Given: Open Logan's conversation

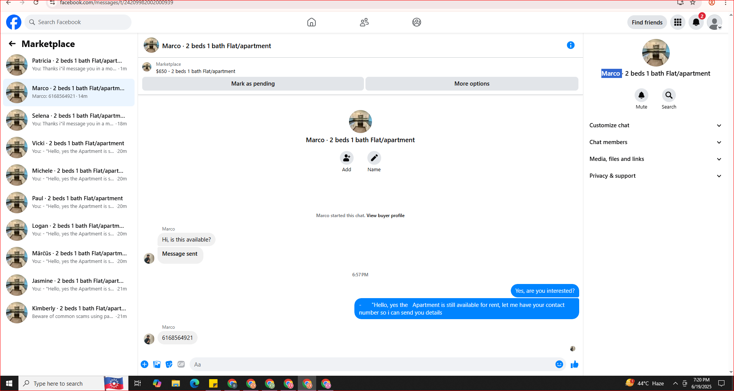Looking at the screenshot, I should [x=69, y=230].
